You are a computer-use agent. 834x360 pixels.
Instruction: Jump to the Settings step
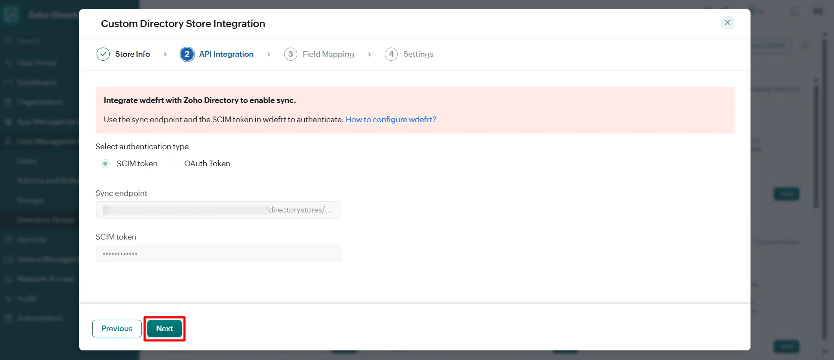click(x=418, y=54)
